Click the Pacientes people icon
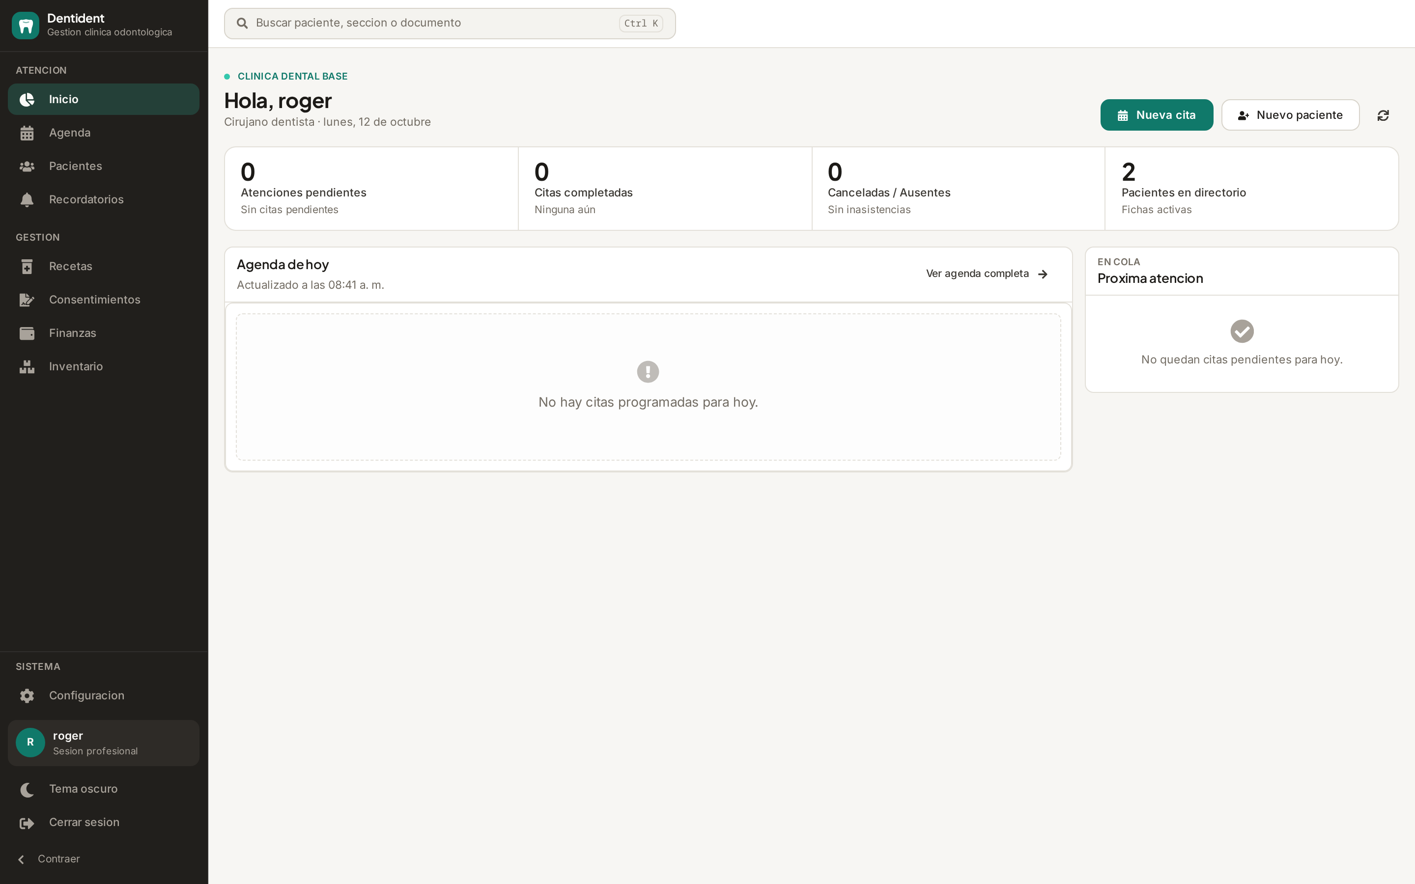Viewport: 1415px width, 884px height. pos(27,166)
